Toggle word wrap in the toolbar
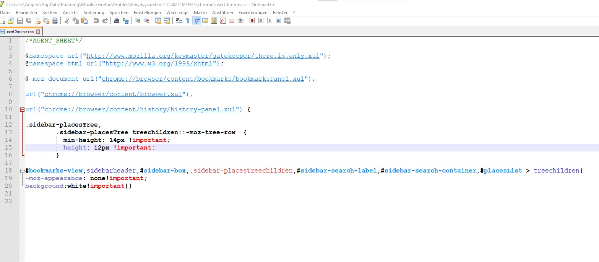599x262 pixels. [179, 21]
